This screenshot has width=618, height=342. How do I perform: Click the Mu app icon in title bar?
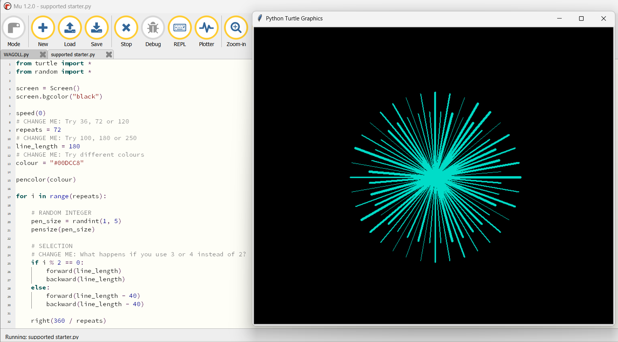click(x=8, y=6)
